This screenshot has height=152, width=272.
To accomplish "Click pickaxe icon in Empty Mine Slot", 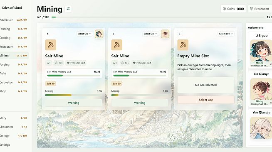I will pos(183,45).
